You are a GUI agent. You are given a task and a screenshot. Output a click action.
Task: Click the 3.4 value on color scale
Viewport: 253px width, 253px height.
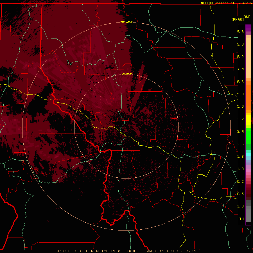(x=240, y=132)
